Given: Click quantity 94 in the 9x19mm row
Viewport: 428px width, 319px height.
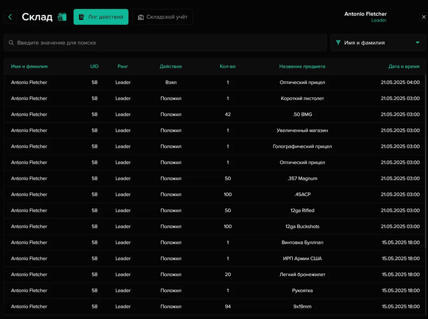Looking at the screenshot, I should pyautogui.click(x=227, y=306).
